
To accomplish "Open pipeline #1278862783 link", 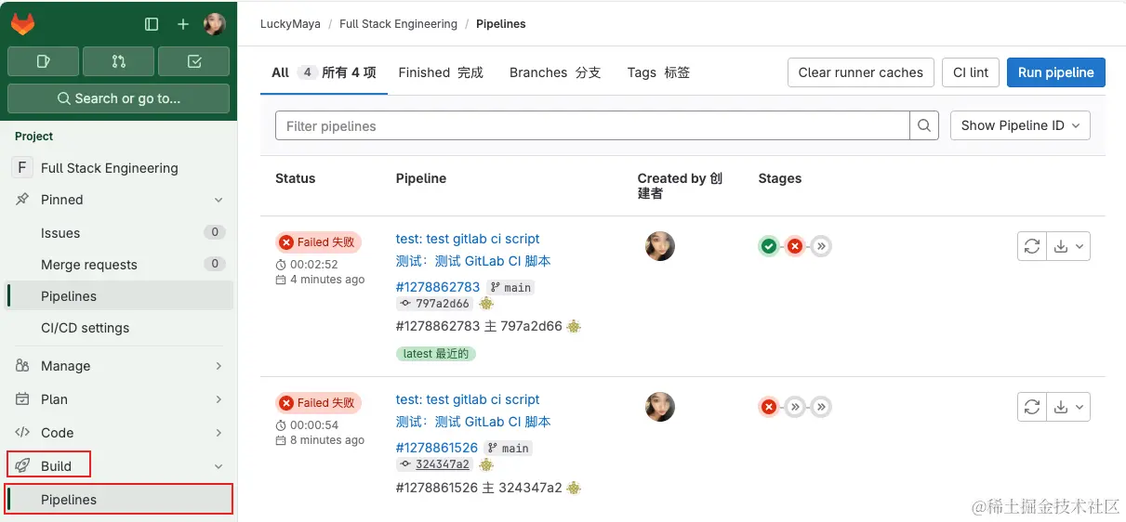I will [438, 287].
